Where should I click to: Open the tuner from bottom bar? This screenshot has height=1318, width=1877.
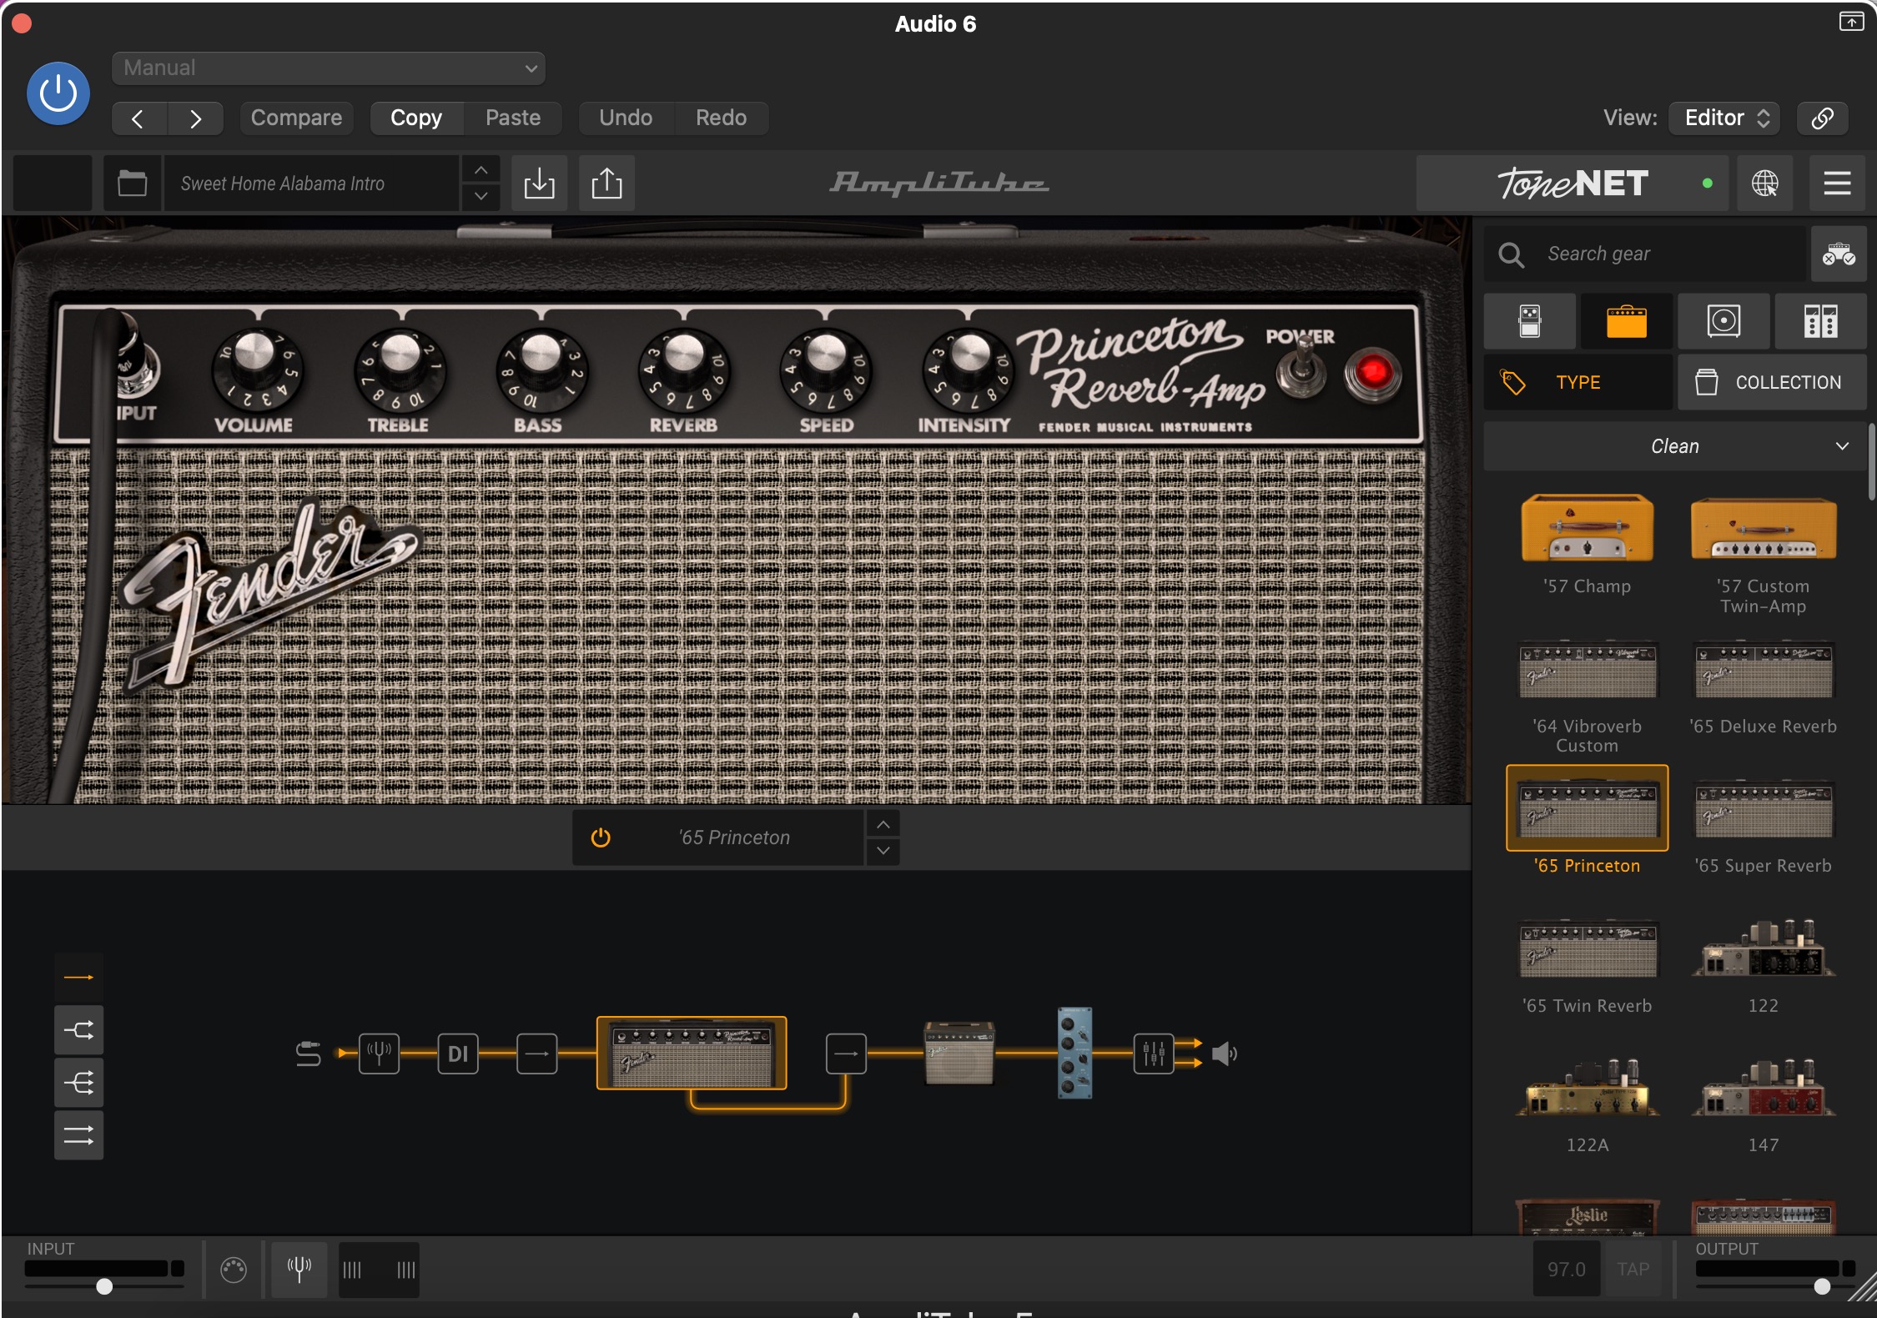[x=299, y=1270]
